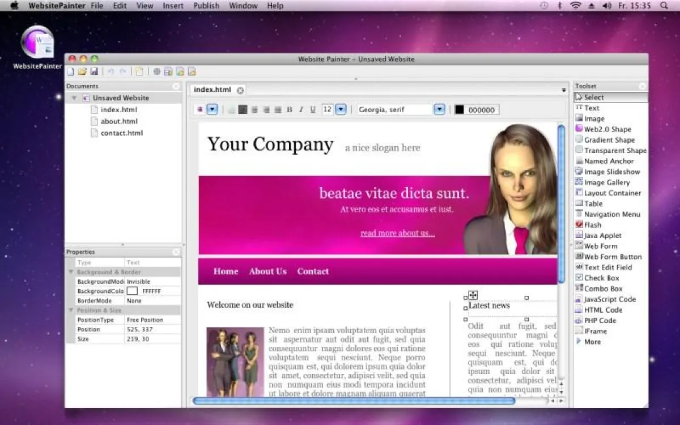Select the Table tool in the Toolset
The height and width of the screenshot is (425, 680).
click(x=592, y=203)
